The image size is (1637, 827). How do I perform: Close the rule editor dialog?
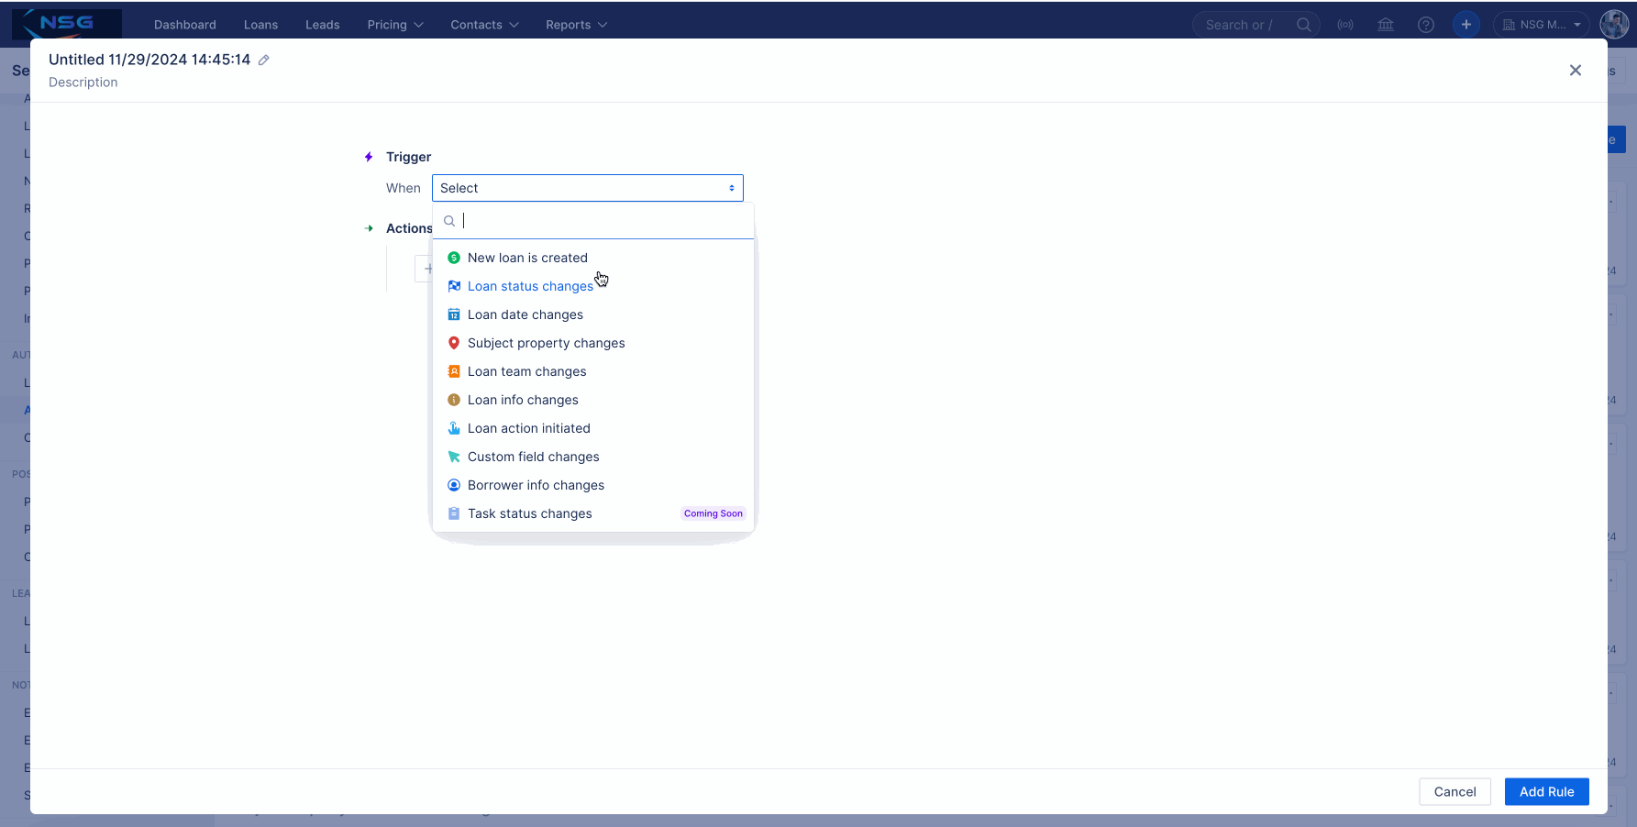(1576, 71)
